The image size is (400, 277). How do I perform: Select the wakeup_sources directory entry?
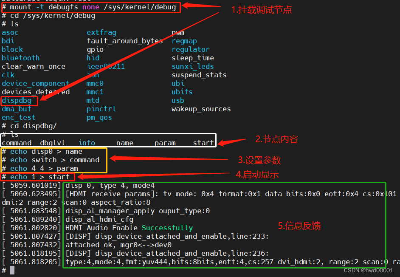(x=201, y=109)
